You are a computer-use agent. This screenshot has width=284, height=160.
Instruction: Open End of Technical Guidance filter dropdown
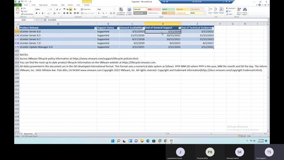[213, 28]
